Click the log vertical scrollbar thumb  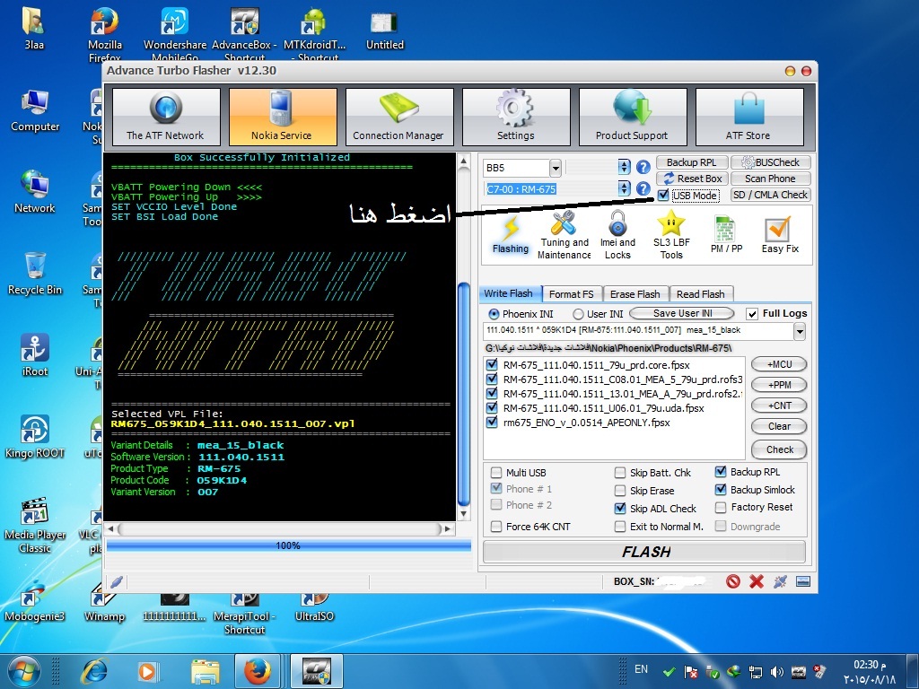(463, 395)
